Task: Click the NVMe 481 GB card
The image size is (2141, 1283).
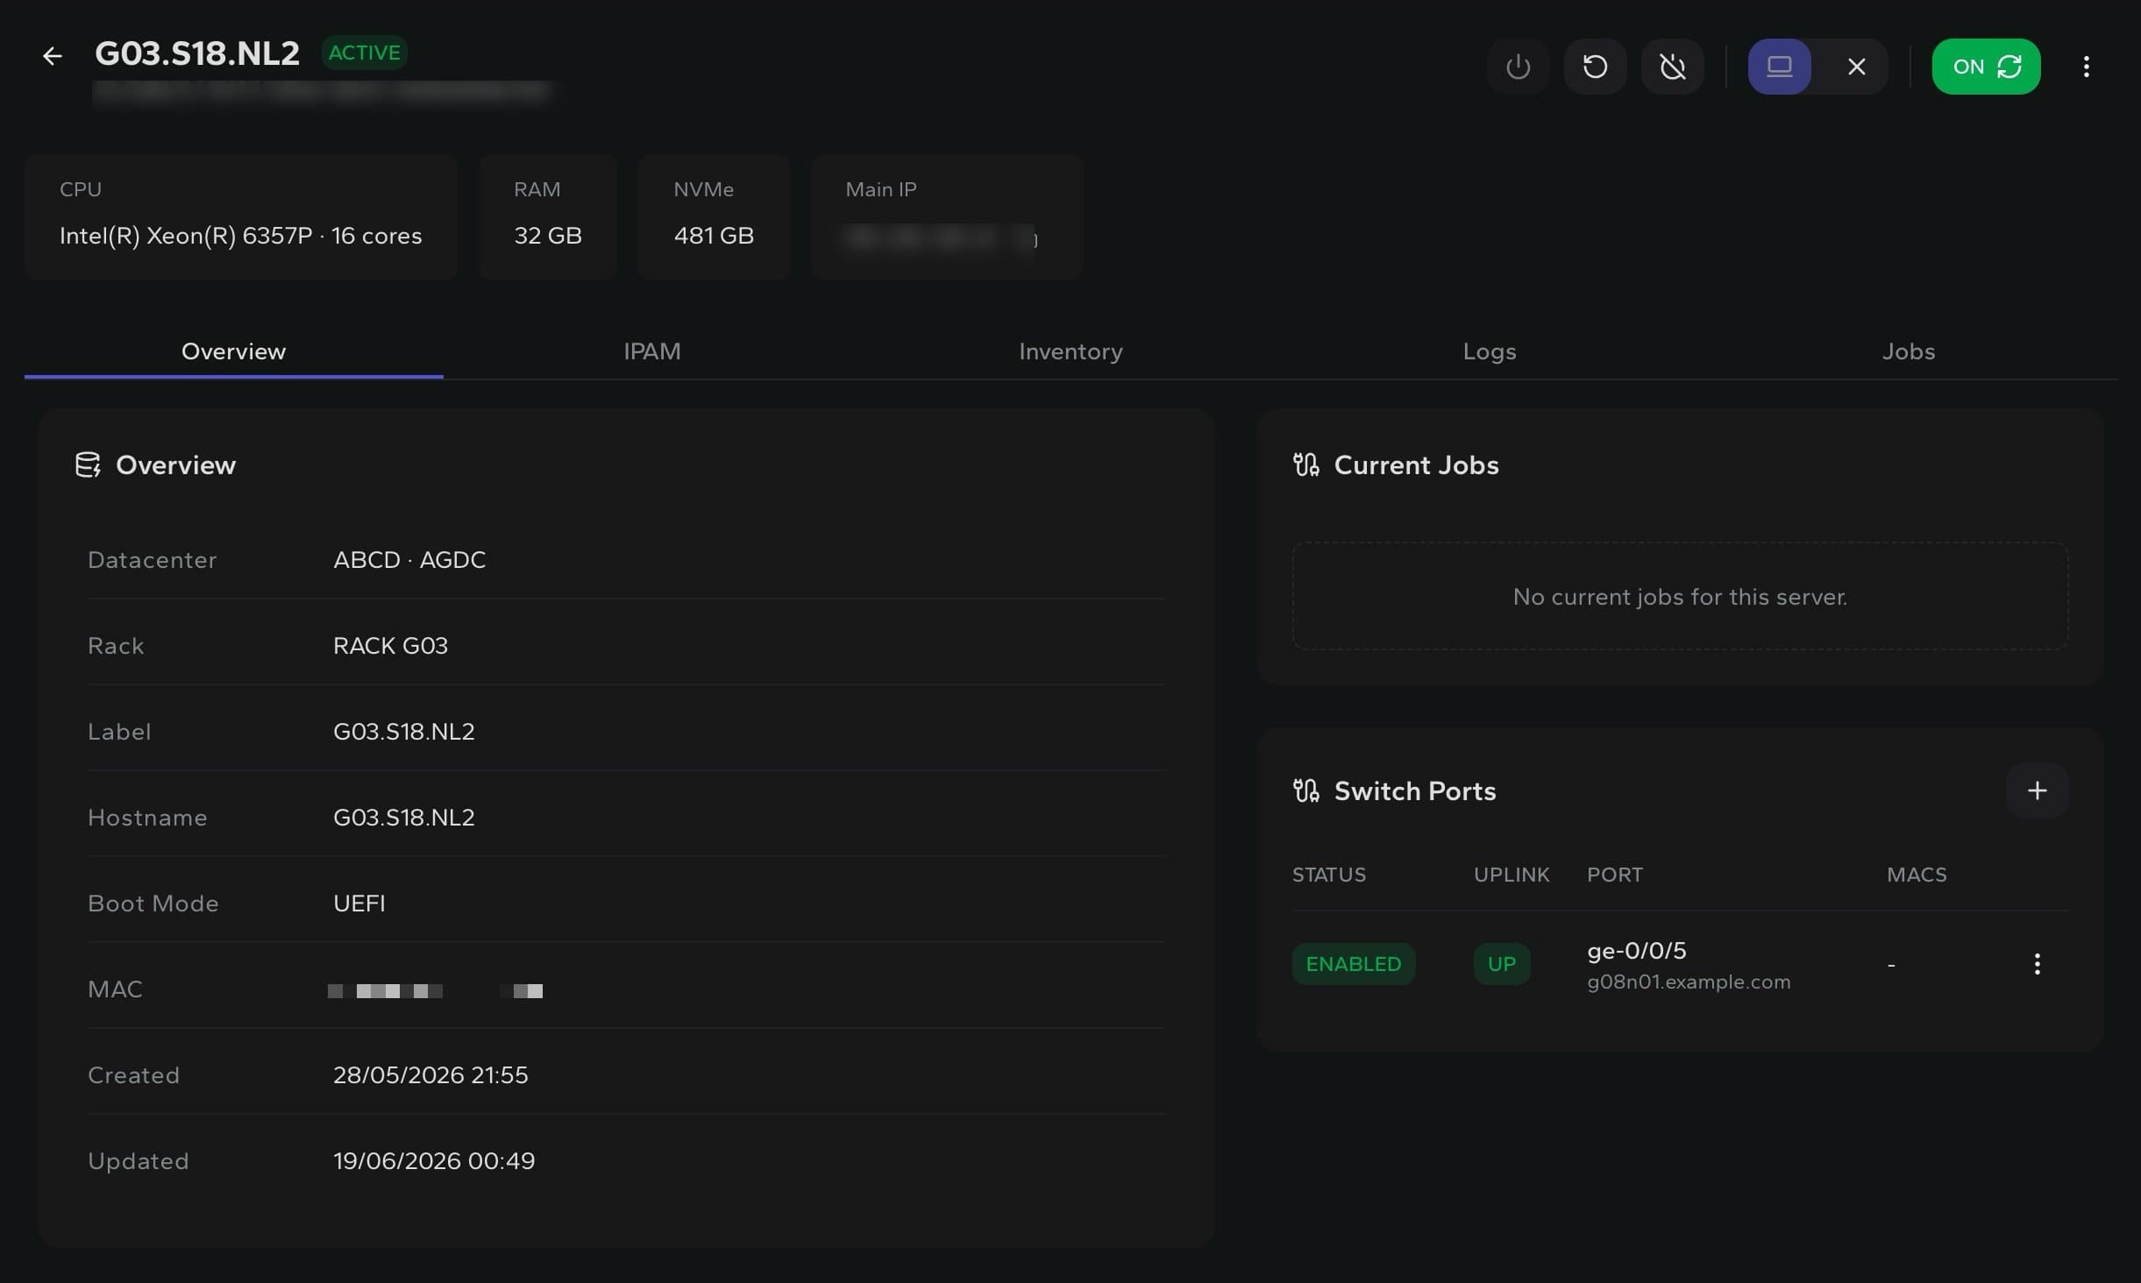Action: point(714,217)
